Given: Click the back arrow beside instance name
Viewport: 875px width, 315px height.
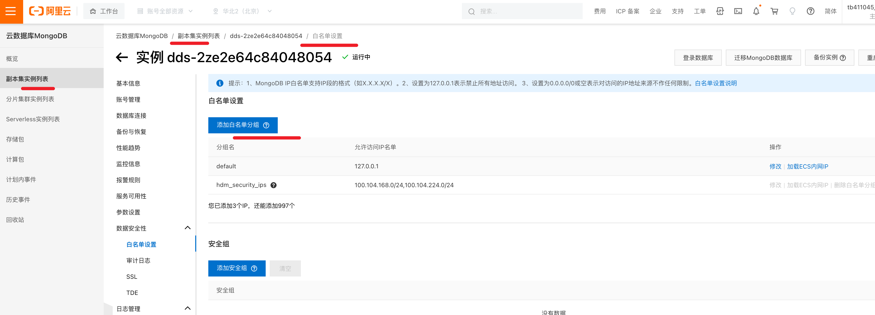Looking at the screenshot, I should [x=122, y=57].
